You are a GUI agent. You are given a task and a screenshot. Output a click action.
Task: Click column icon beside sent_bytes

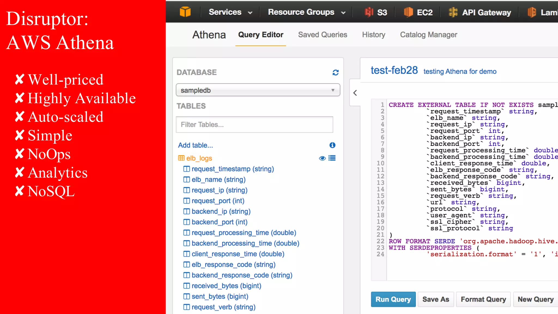click(187, 297)
